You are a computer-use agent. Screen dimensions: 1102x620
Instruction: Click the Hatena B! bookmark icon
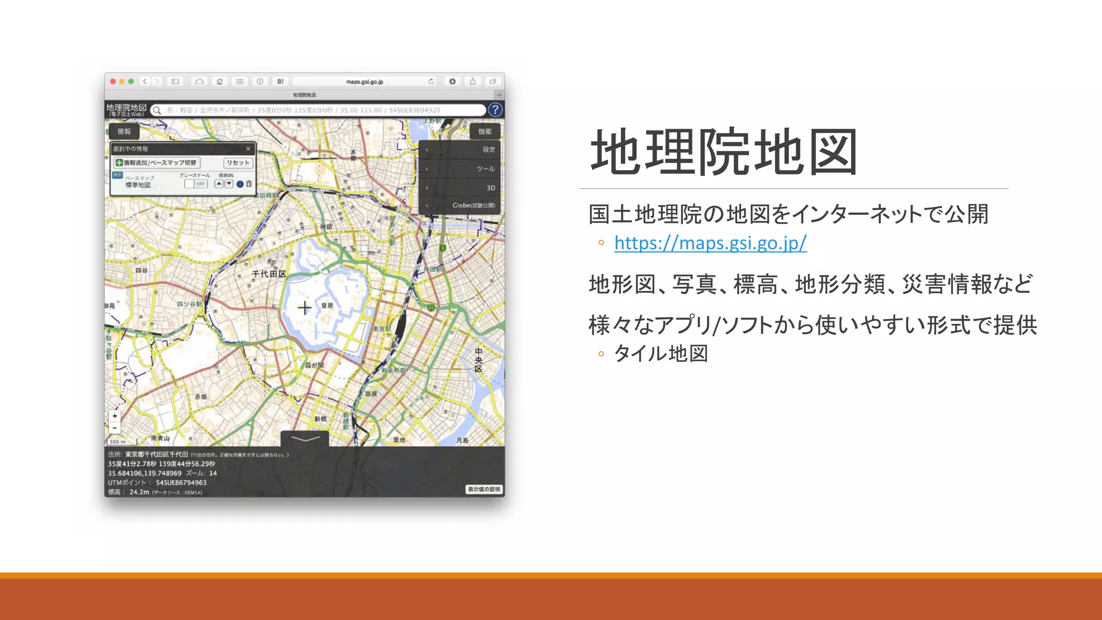(x=280, y=81)
